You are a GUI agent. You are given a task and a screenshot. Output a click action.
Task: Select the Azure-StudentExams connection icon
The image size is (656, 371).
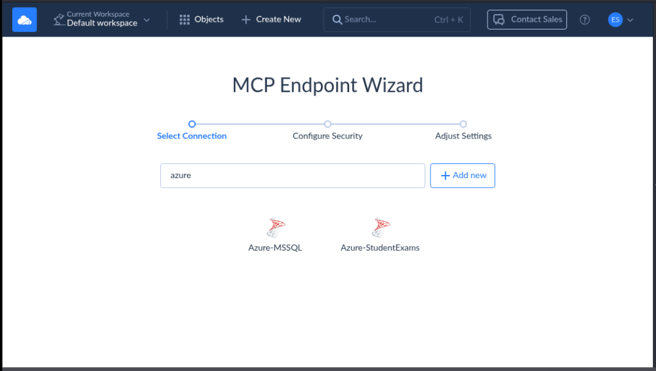[380, 227]
